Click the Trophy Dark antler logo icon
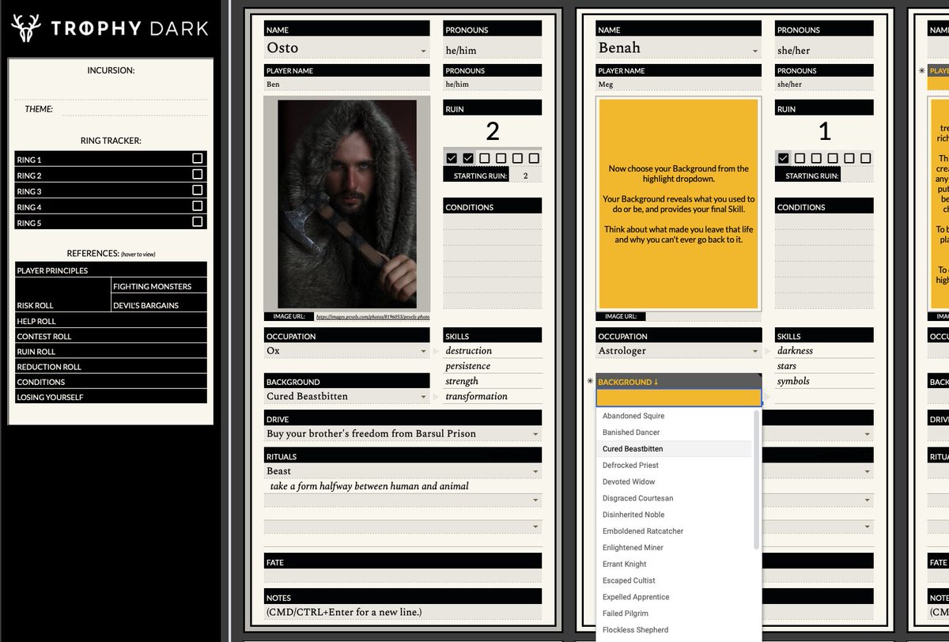Image resolution: width=949 pixels, height=642 pixels. click(x=27, y=28)
